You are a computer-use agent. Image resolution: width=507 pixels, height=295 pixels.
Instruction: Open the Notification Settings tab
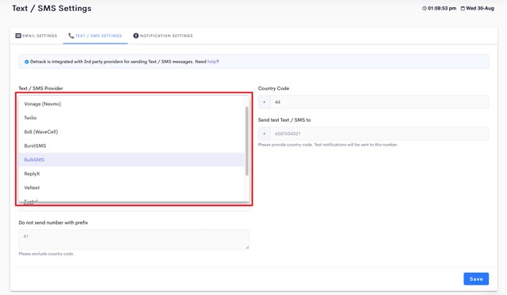tap(163, 36)
